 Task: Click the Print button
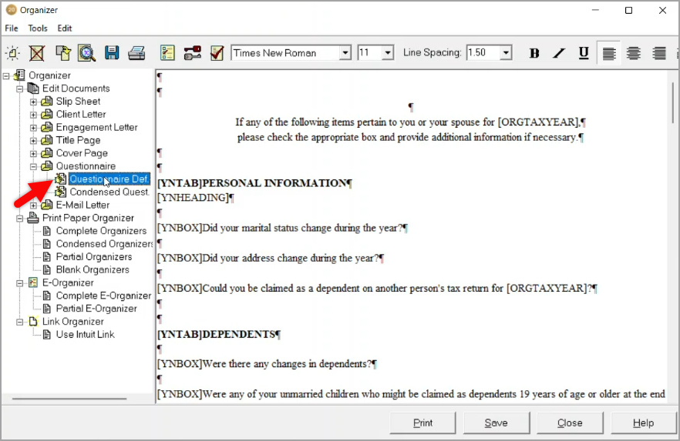422,423
